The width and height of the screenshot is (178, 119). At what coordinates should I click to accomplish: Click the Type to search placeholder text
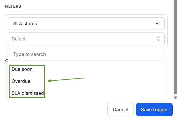click(30, 54)
